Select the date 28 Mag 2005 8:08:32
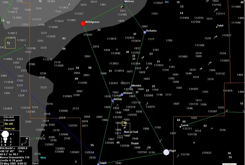 [x=13, y=163]
